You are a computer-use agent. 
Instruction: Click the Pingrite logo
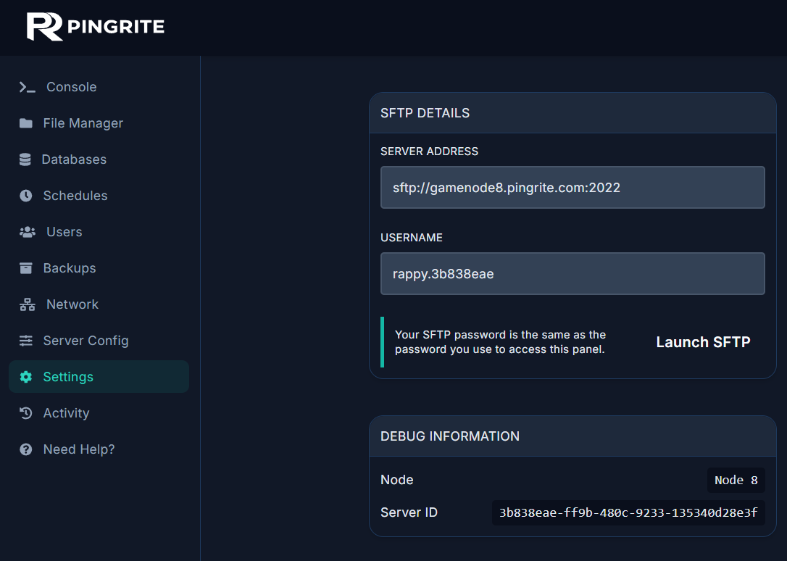pyautogui.click(x=94, y=27)
